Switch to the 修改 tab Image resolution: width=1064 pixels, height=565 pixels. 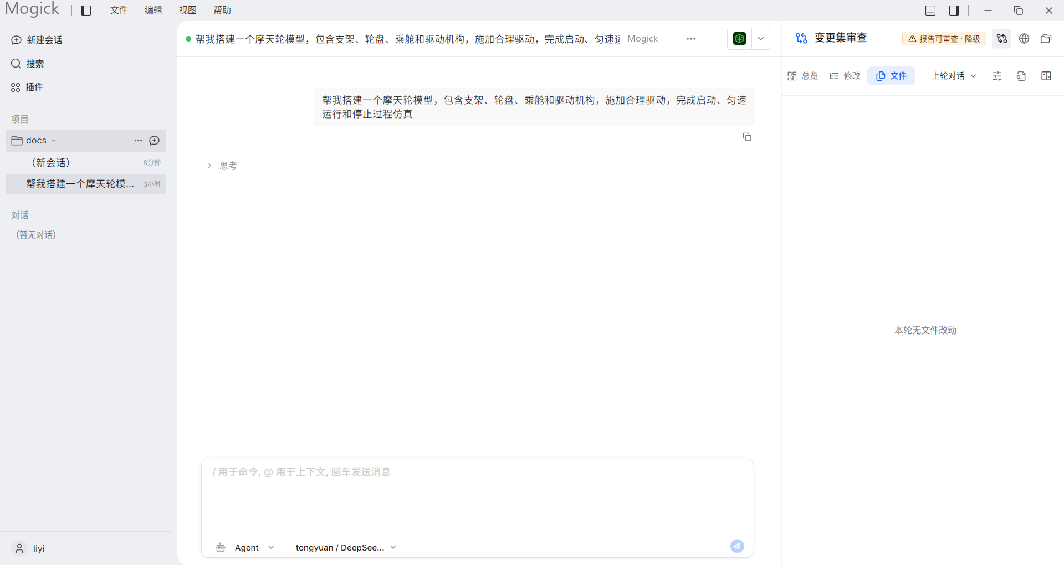(x=845, y=76)
